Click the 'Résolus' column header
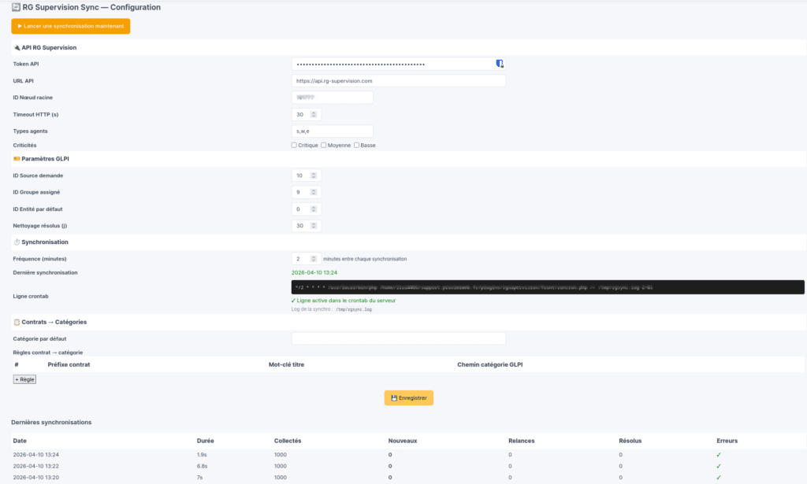This screenshot has height=484, width=807. pos(630,441)
